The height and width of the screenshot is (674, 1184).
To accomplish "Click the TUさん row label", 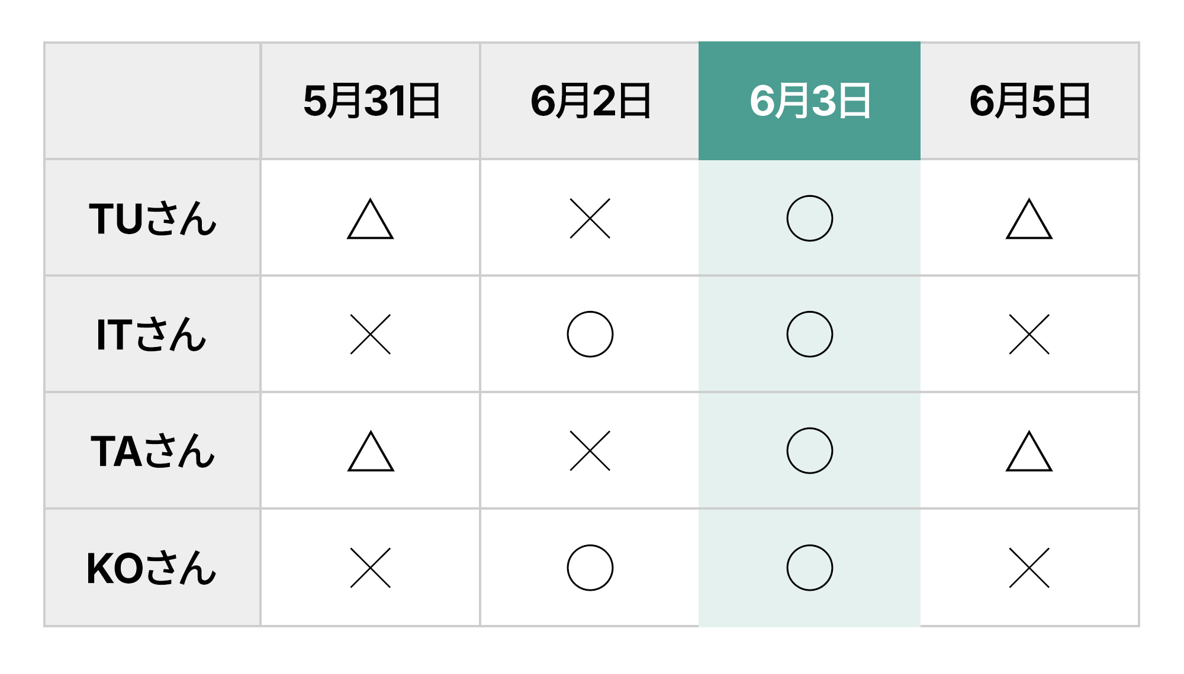I will tap(153, 218).
